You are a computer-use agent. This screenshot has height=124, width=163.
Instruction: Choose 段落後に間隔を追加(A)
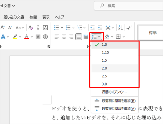tap(115, 109)
